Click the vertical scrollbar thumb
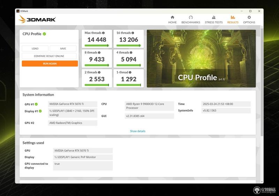This screenshot has width=279, height=196. pos(262,82)
